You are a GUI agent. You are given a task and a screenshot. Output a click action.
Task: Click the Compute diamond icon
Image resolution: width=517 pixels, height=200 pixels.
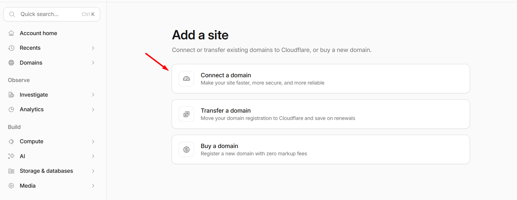click(x=11, y=142)
